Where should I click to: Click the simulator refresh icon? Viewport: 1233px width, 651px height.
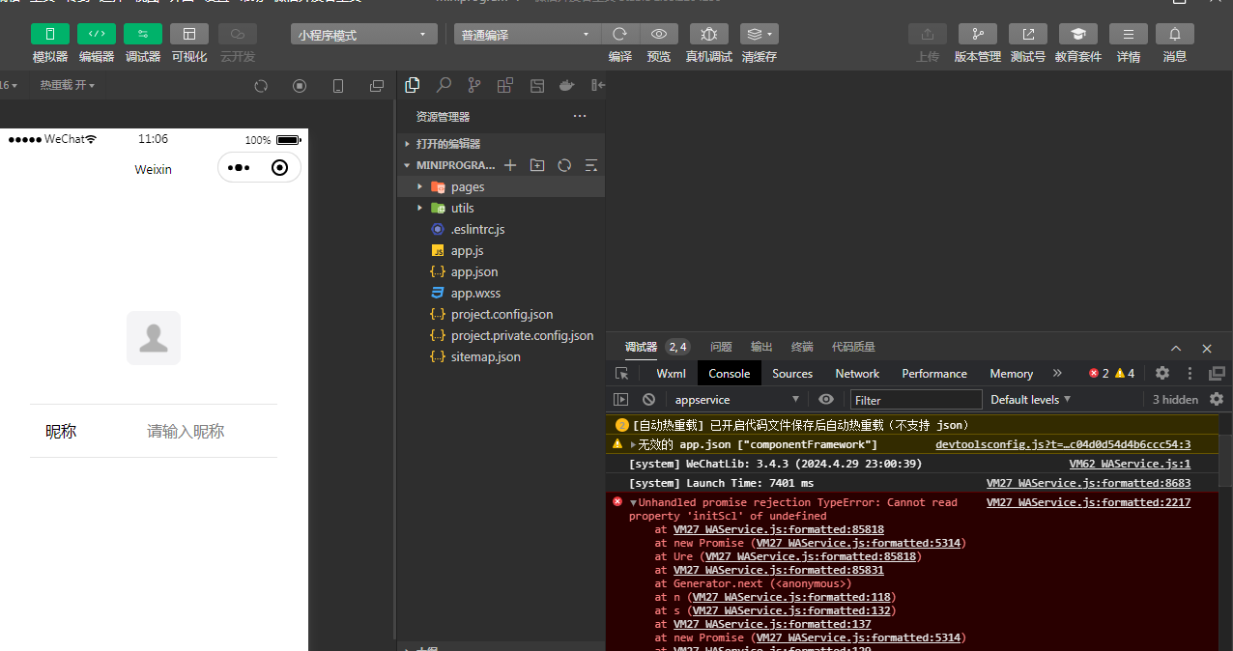tap(261, 86)
